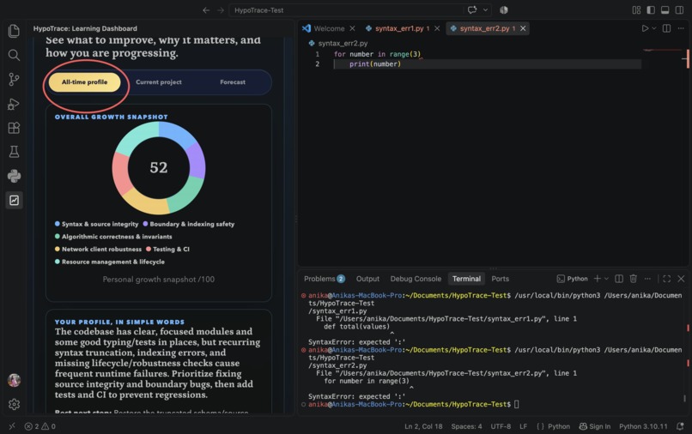This screenshot has height=434, width=692.
Task: Open the HypoTrace chart icon view
Action: [x=14, y=200]
